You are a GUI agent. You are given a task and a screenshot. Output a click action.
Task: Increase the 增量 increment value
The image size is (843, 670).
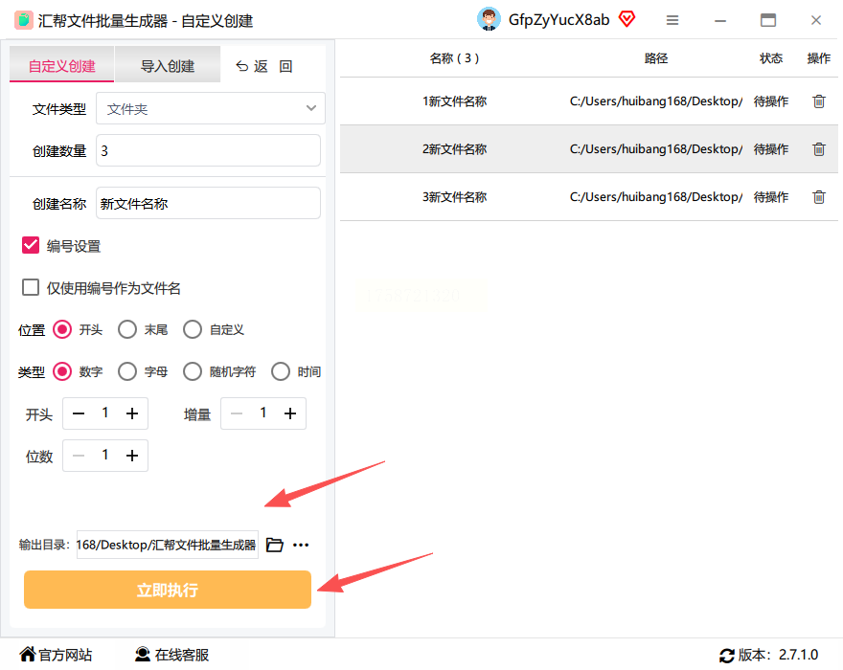tap(290, 413)
